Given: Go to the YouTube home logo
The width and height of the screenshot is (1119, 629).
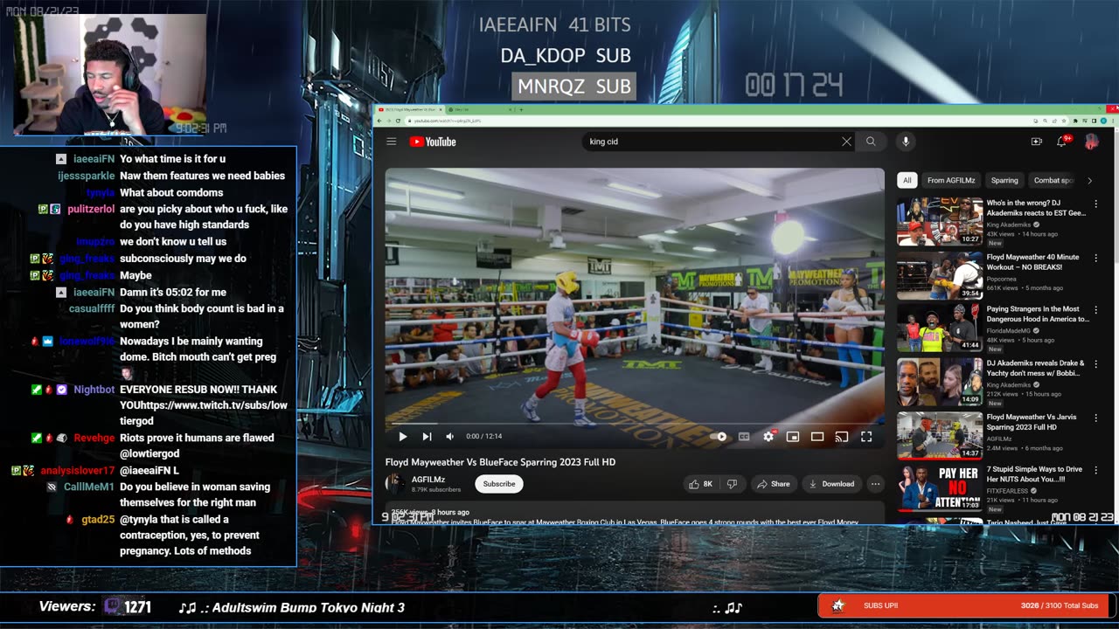Looking at the screenshot, I should click(433, 142).
